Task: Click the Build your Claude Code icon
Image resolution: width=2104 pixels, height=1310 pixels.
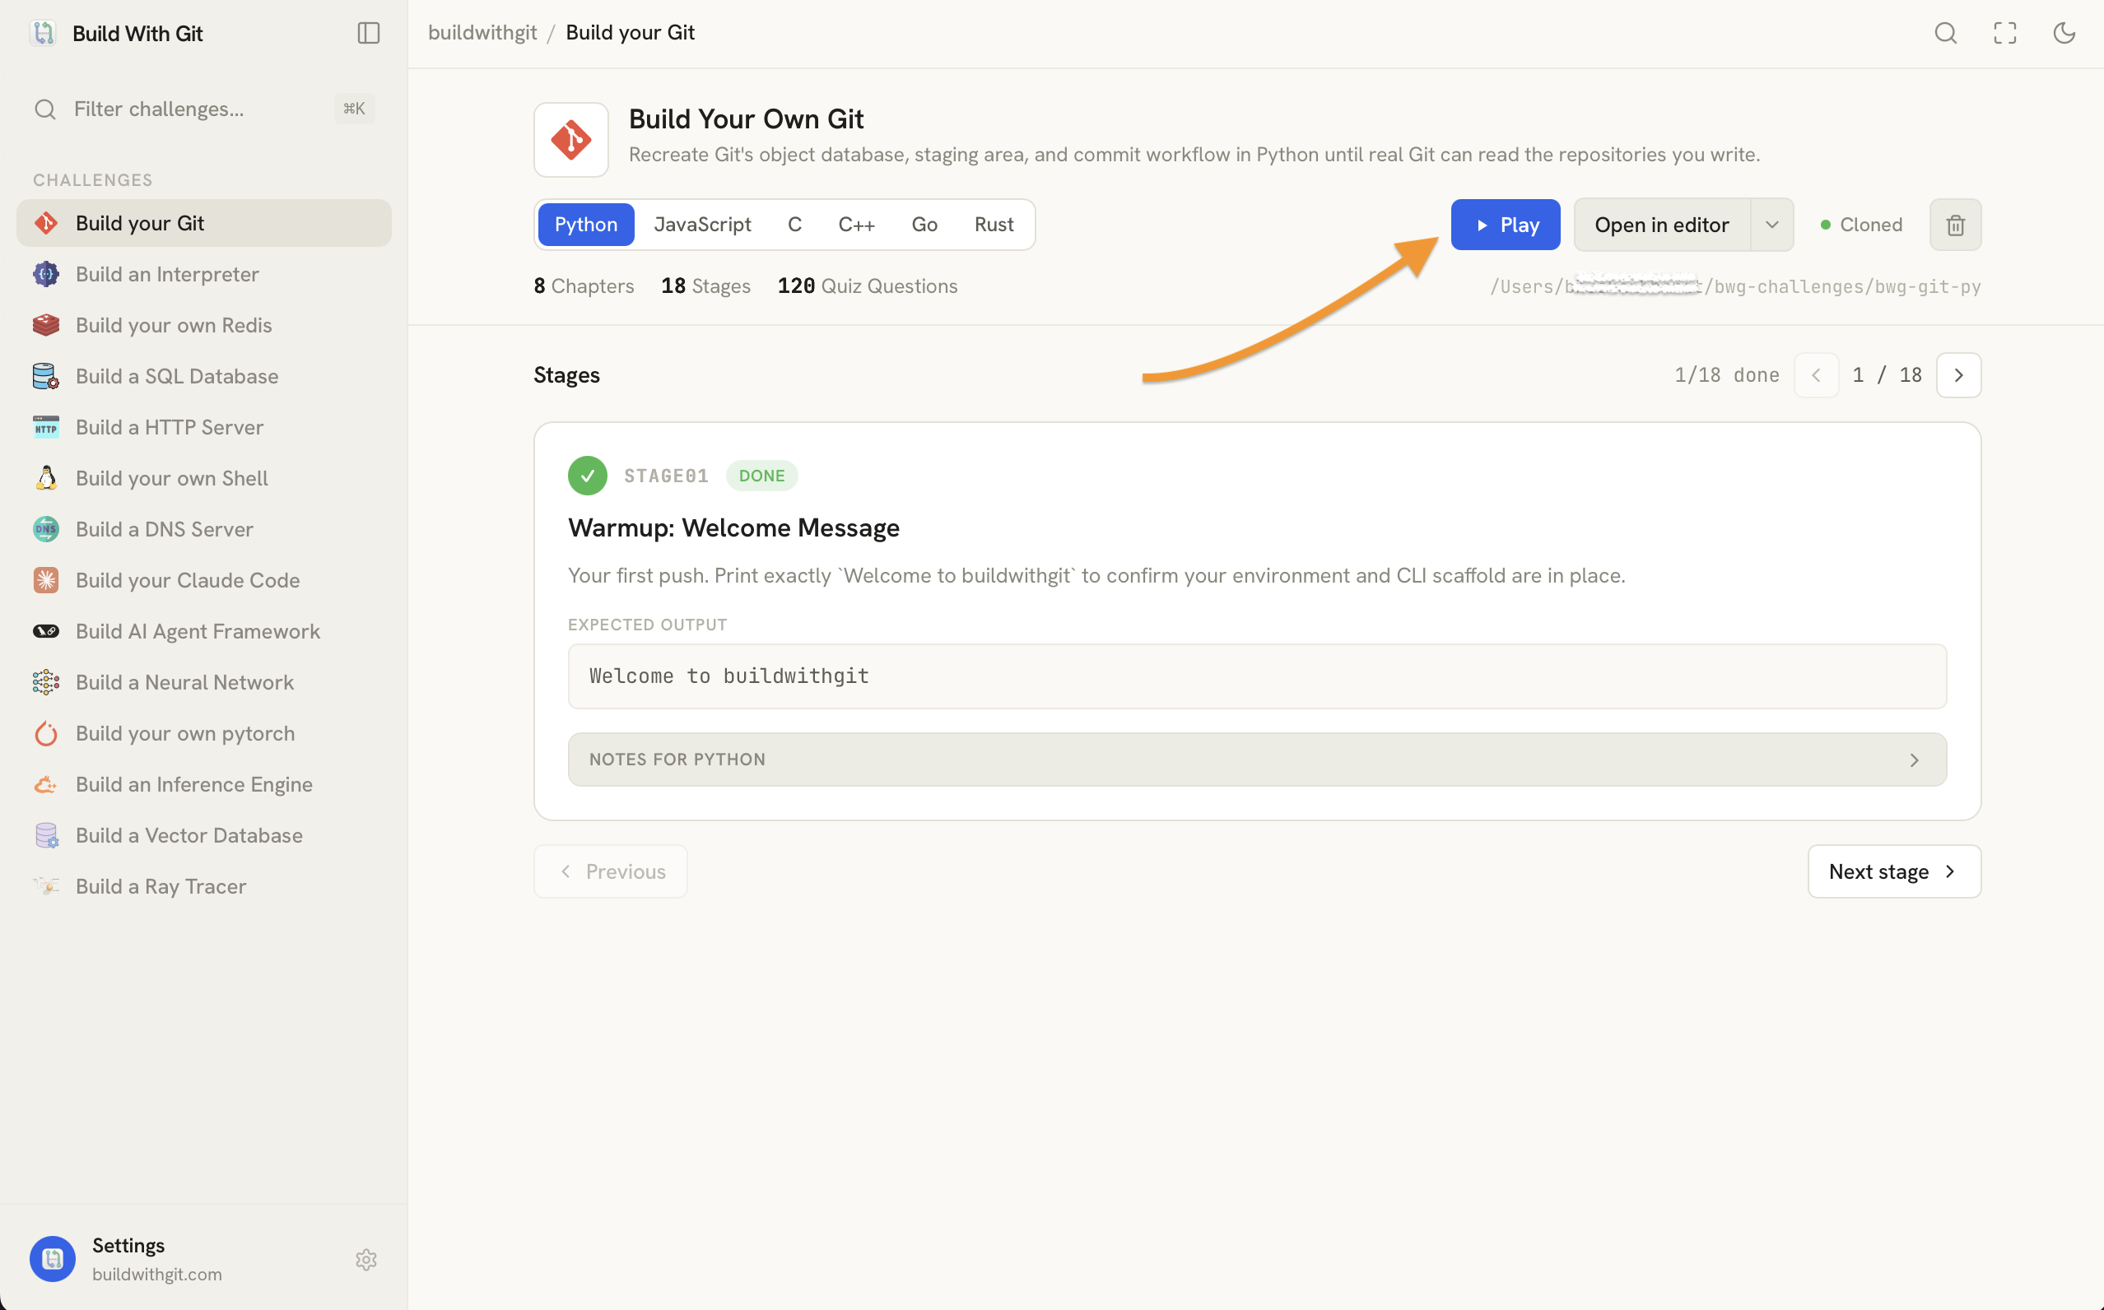Action: (46, 580)
